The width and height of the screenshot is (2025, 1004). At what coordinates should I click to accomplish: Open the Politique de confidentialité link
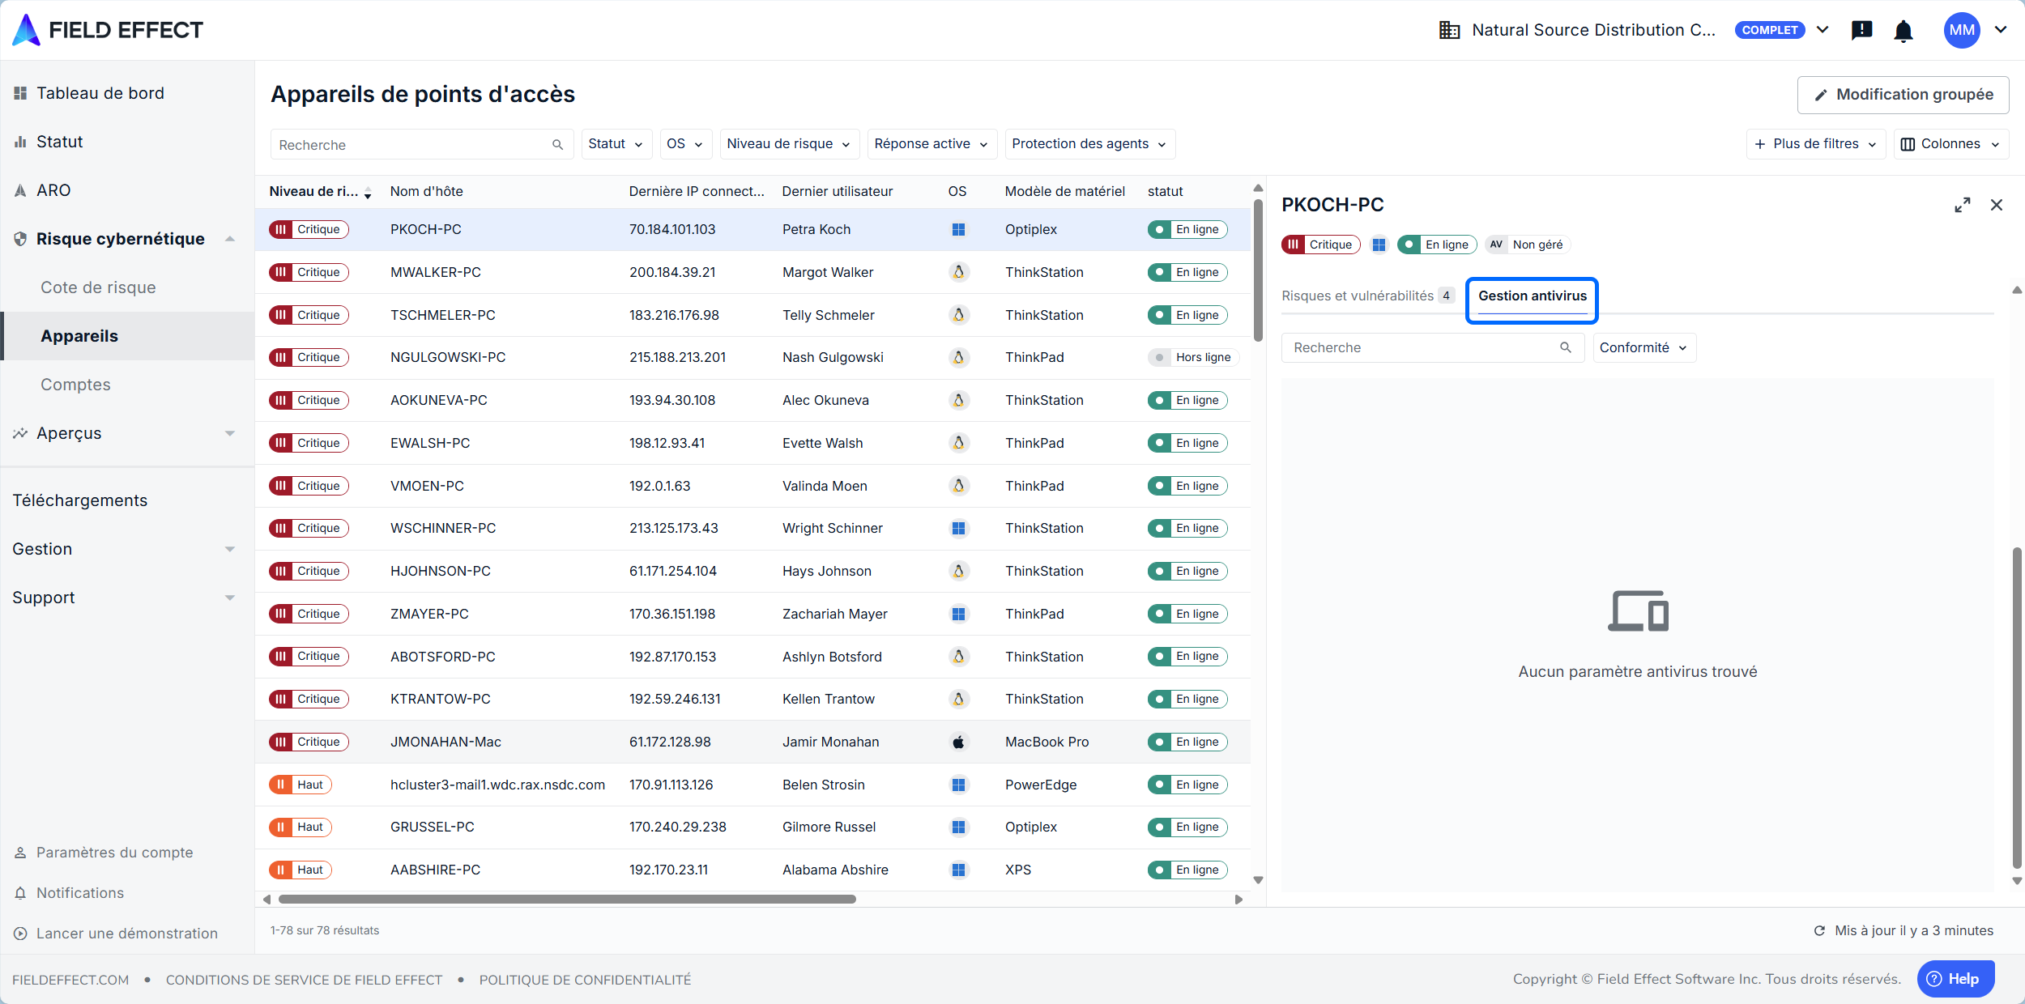point(585,980)
